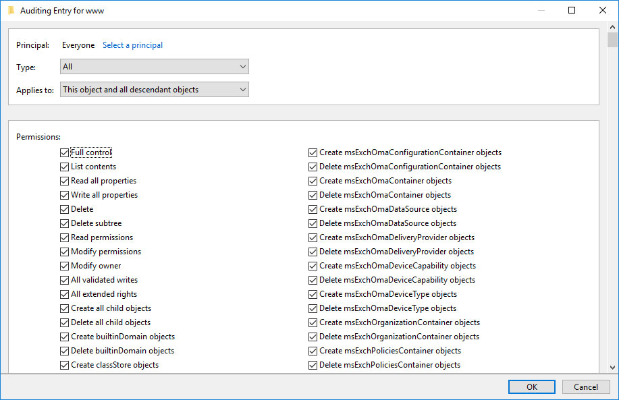The image size is (619, 400).
Task: Uncheck the Full control checkbox
Action: pos(64,152)
